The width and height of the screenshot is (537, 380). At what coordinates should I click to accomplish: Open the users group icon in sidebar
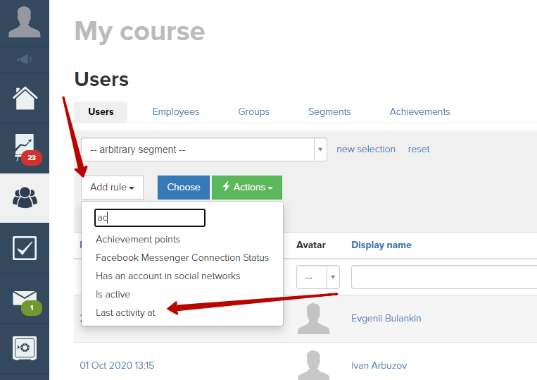(25, 197)
